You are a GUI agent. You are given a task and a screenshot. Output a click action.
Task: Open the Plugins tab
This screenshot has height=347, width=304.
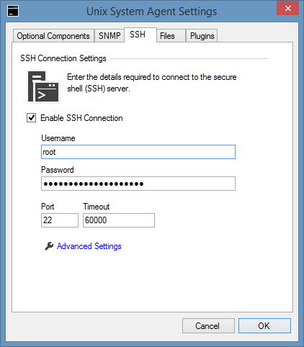coord(202,36)
